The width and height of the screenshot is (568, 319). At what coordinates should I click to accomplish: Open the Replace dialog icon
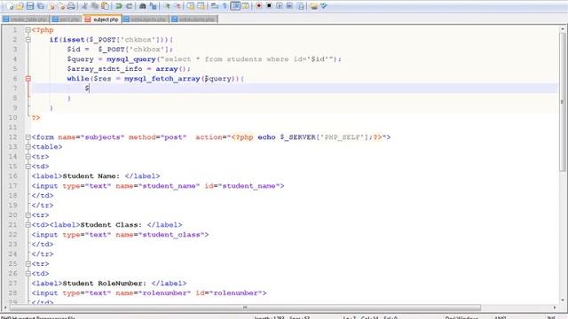[x=153, y=6]
